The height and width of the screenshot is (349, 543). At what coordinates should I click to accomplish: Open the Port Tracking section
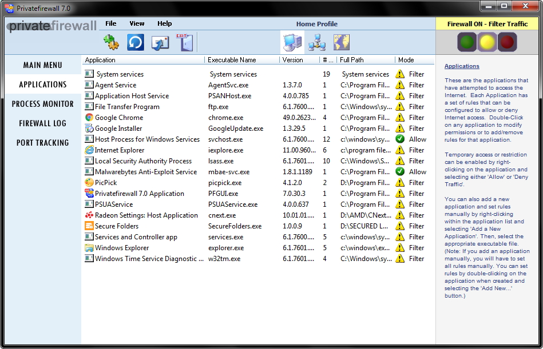(x=43, y=143)
